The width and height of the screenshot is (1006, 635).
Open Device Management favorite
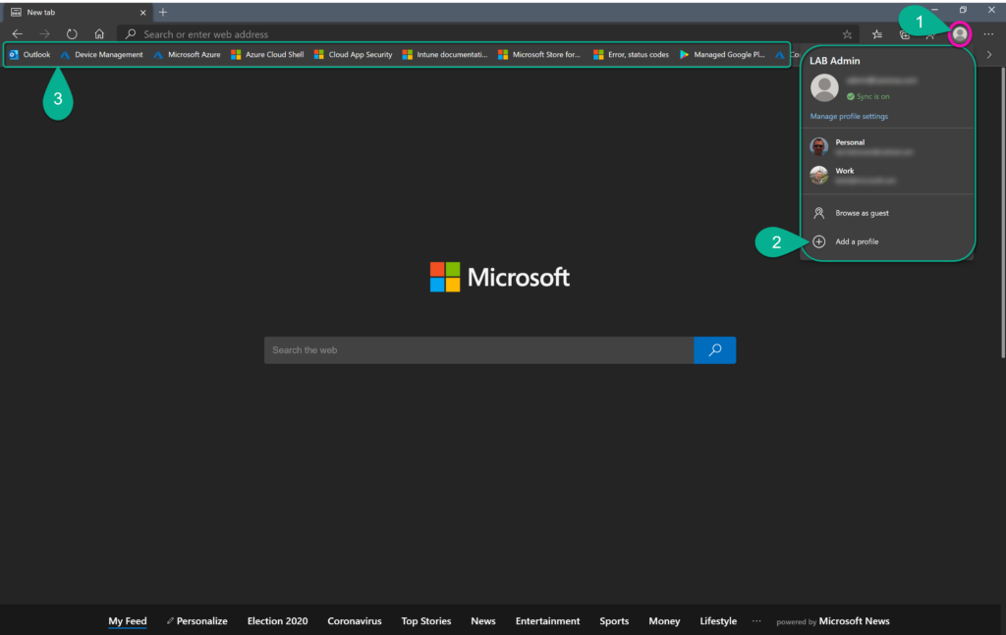pos(101,54)
